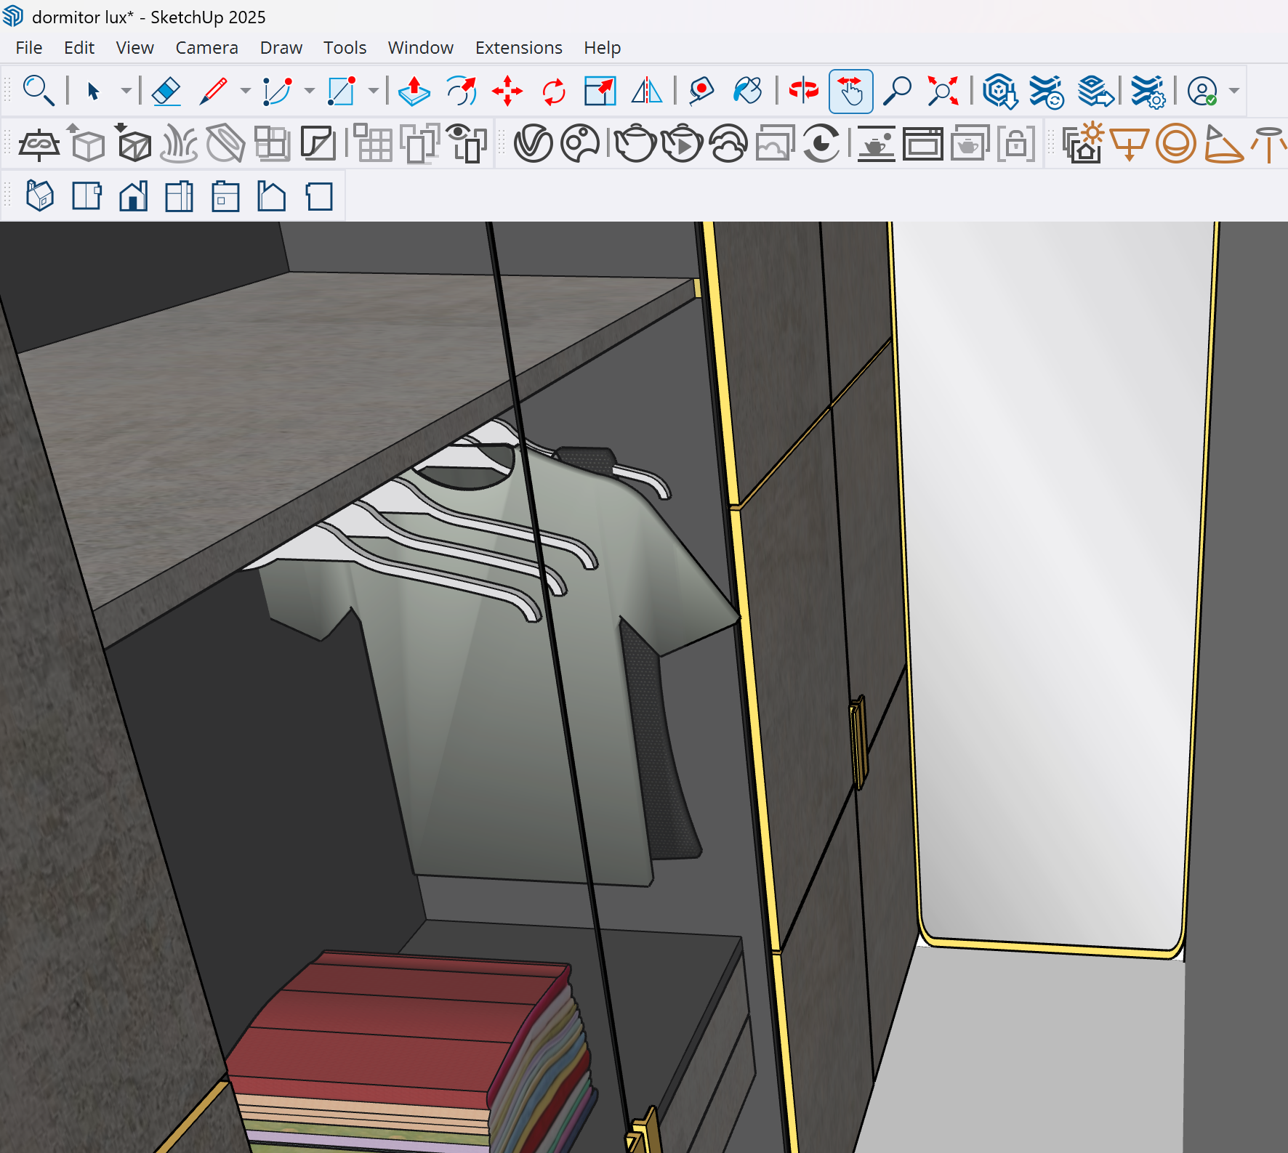Activate the Paint Bucket tool
1288x1153 pixels.
pyautogui.click(x=747, y=92)
